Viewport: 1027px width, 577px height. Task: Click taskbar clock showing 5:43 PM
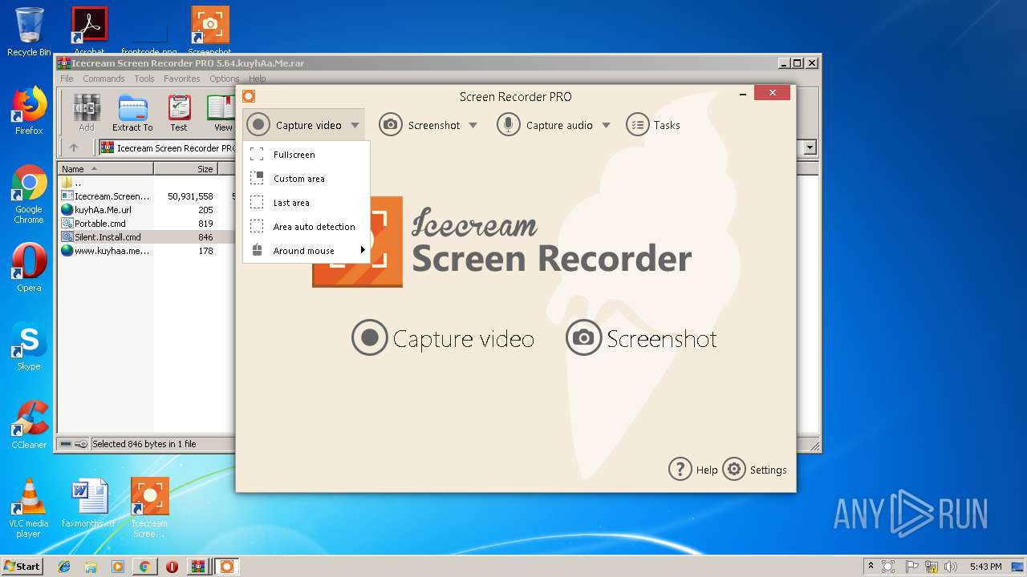[985, 567]
